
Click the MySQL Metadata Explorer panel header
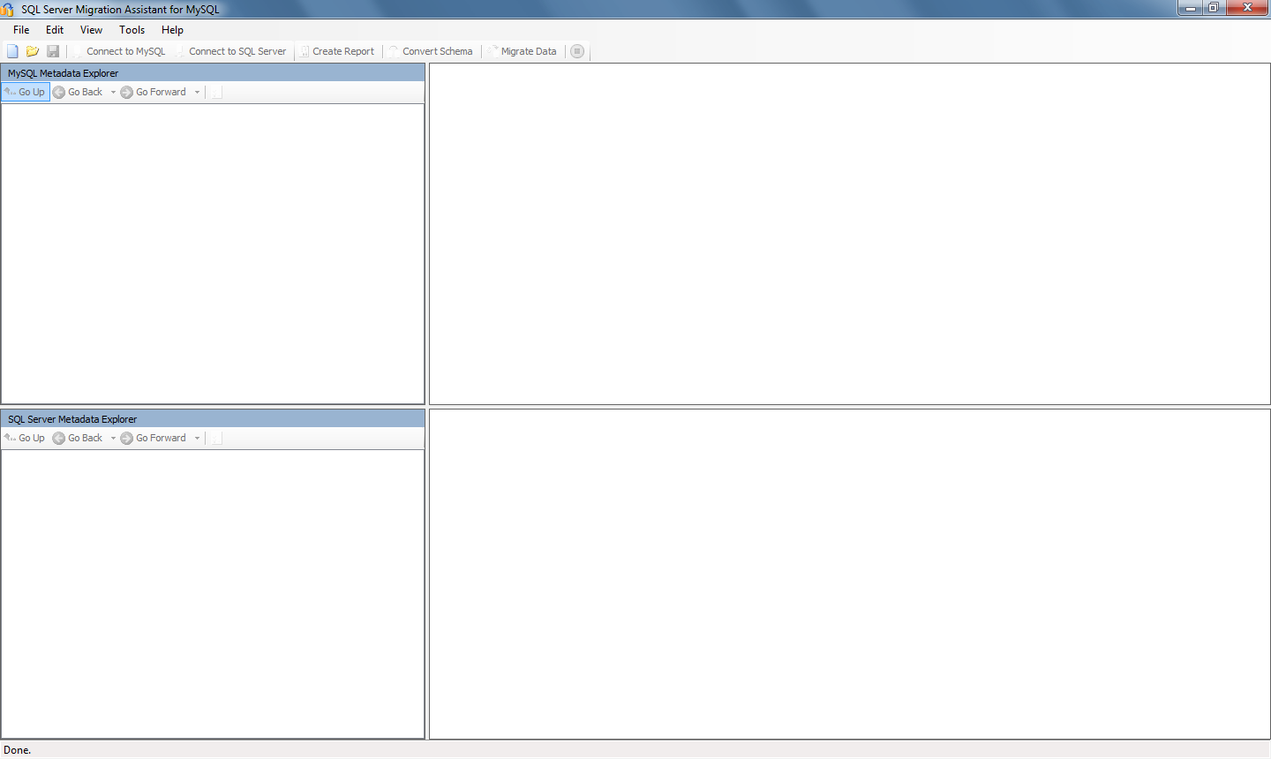point(213,73)
